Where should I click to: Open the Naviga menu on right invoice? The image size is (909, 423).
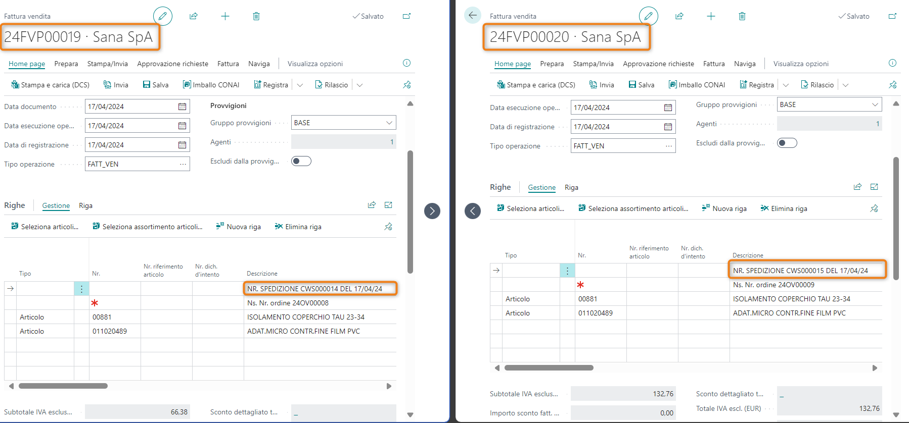[744, 64]
